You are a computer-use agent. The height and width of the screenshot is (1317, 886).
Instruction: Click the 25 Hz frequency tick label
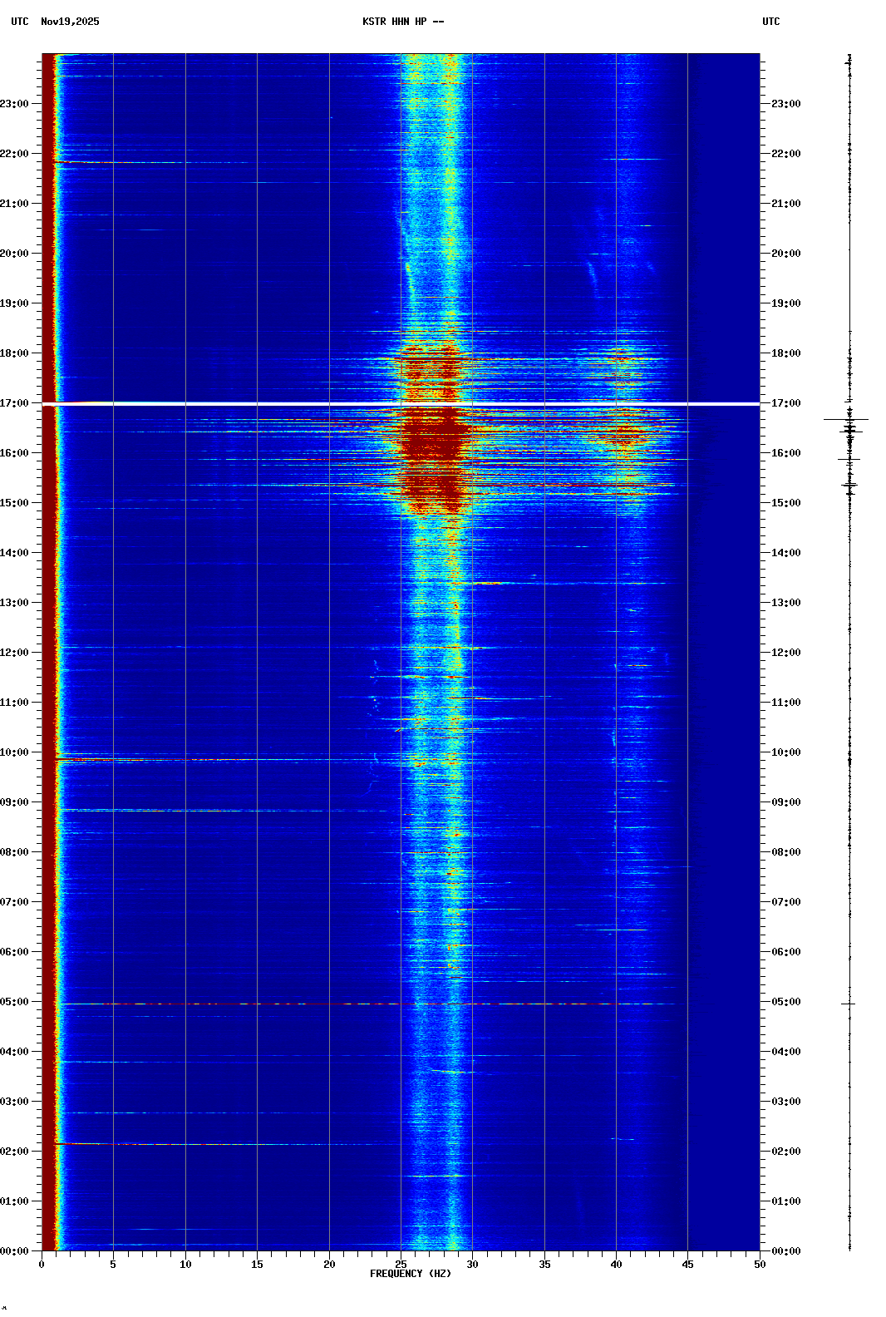click(x=401, y=1265)
